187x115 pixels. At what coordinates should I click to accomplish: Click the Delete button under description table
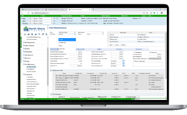click(123, 45)
